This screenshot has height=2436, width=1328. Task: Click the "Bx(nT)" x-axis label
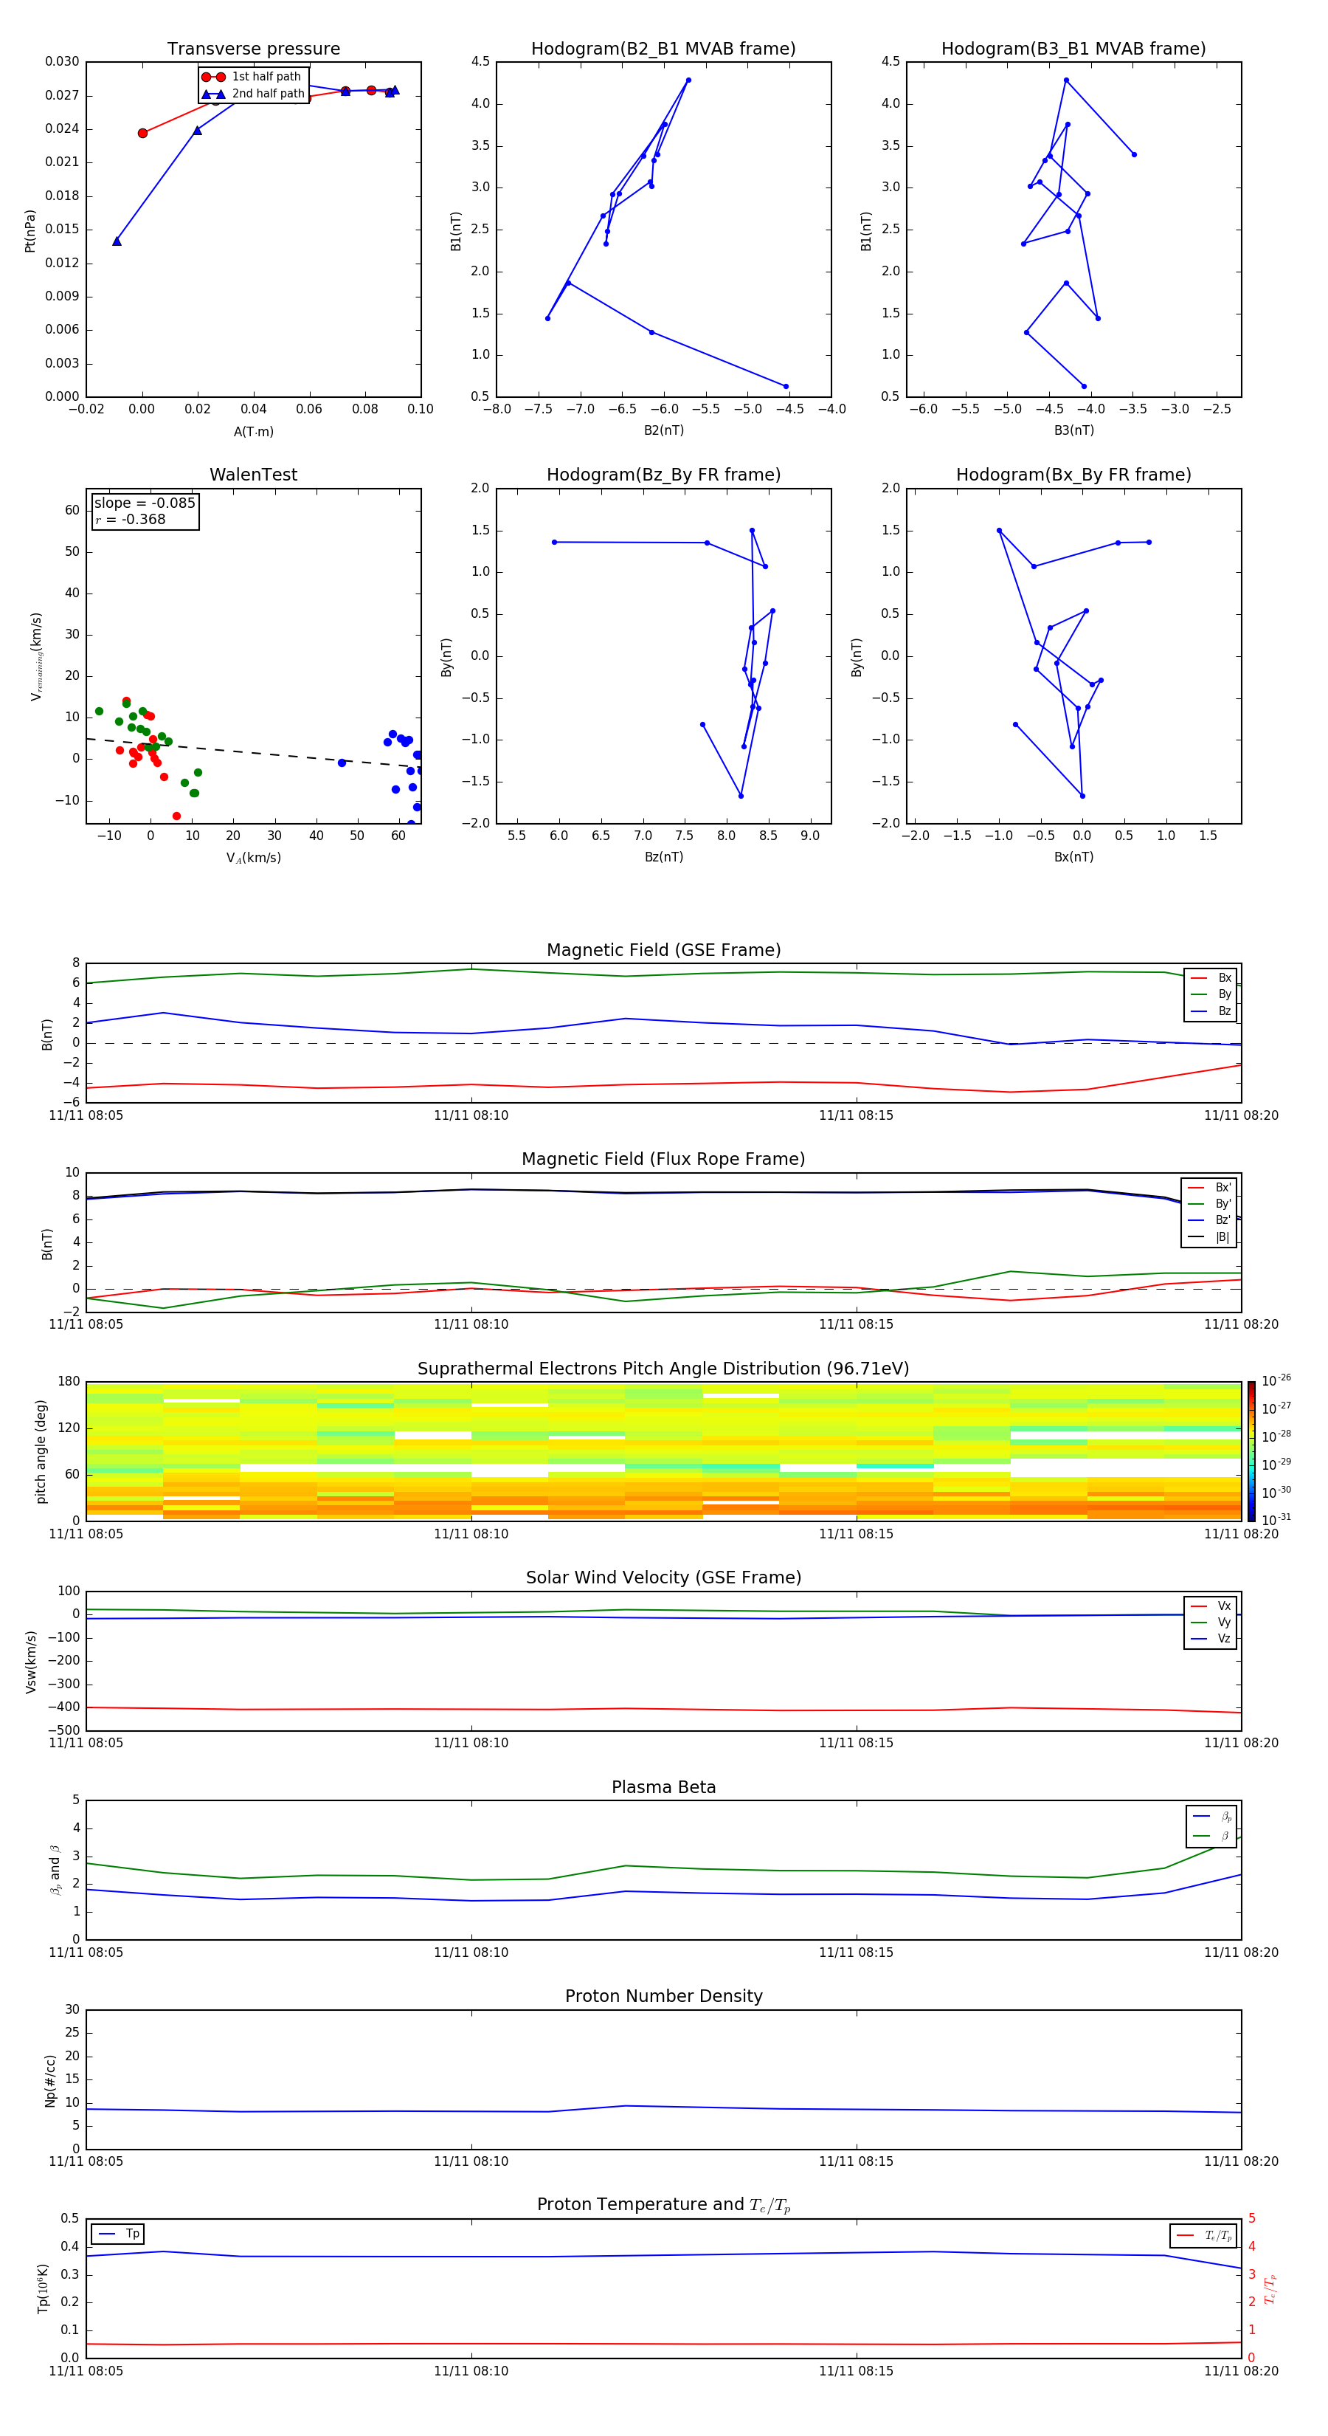(1073, 858)
